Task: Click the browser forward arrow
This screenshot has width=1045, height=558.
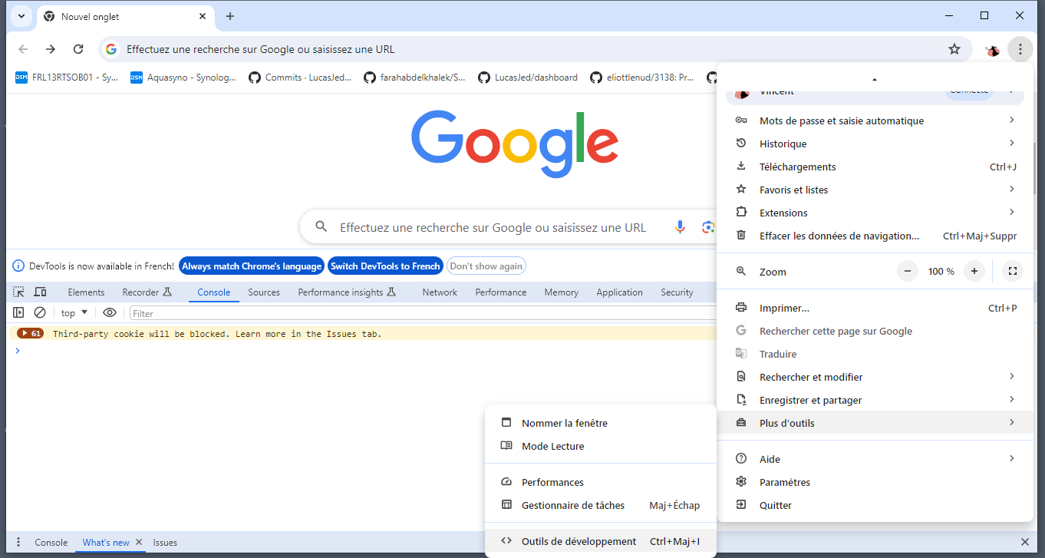Action: click(51, 49)
